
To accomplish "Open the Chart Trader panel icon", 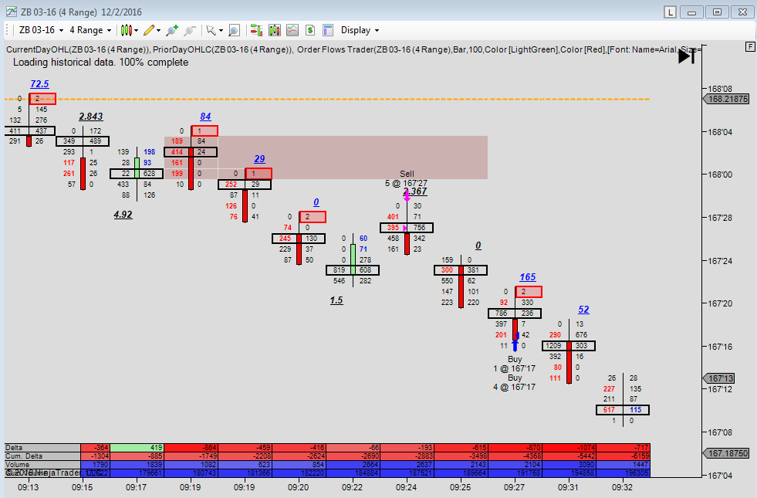I will point(256,30).
